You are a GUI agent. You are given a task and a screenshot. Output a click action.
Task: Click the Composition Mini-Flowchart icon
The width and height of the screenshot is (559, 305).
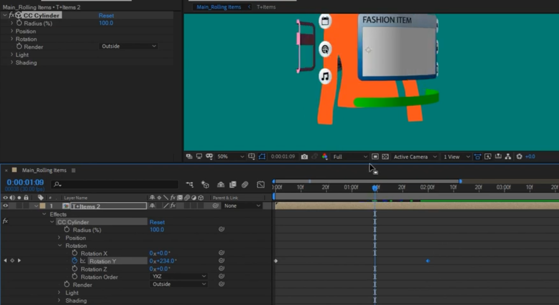point(190,185)
